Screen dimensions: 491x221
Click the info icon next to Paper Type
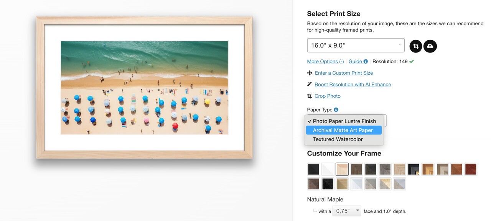(x=336, y=110)
